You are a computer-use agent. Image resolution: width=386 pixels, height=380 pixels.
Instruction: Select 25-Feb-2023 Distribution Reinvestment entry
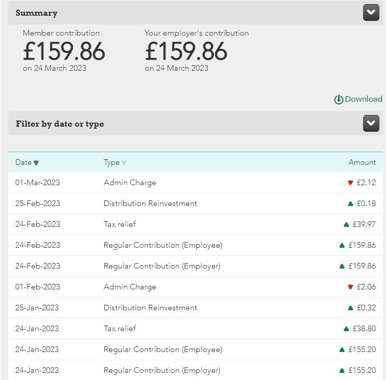pos(150,203)
